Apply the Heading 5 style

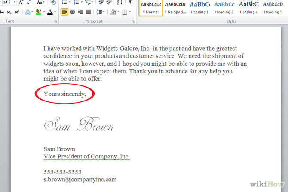[273, 8]
